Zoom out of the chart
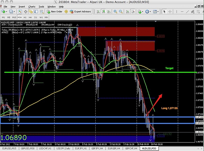The image size is (204, 151). click(121, 12)
